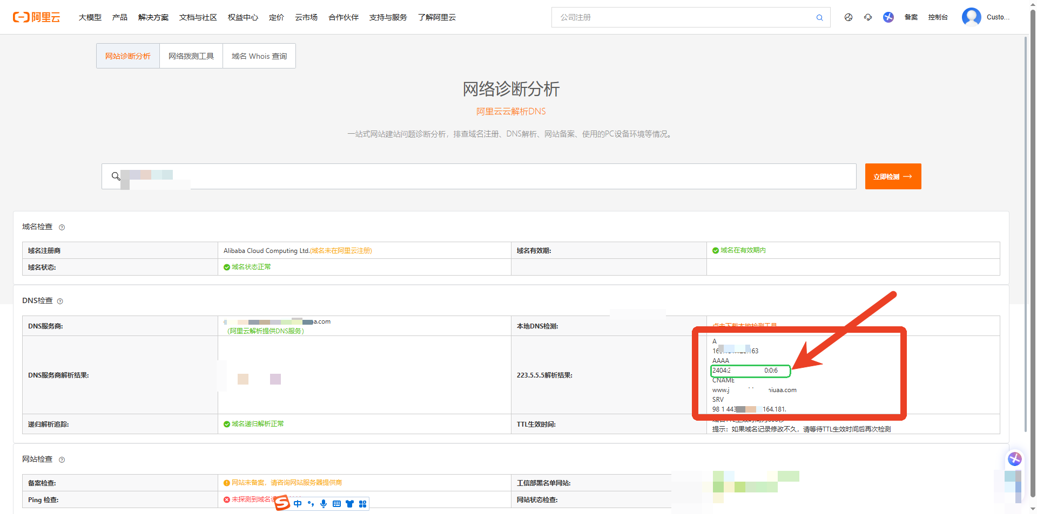The image size is (1037, 514).
Task: Click the Alibaba Cloud logo
Action: 36,17
